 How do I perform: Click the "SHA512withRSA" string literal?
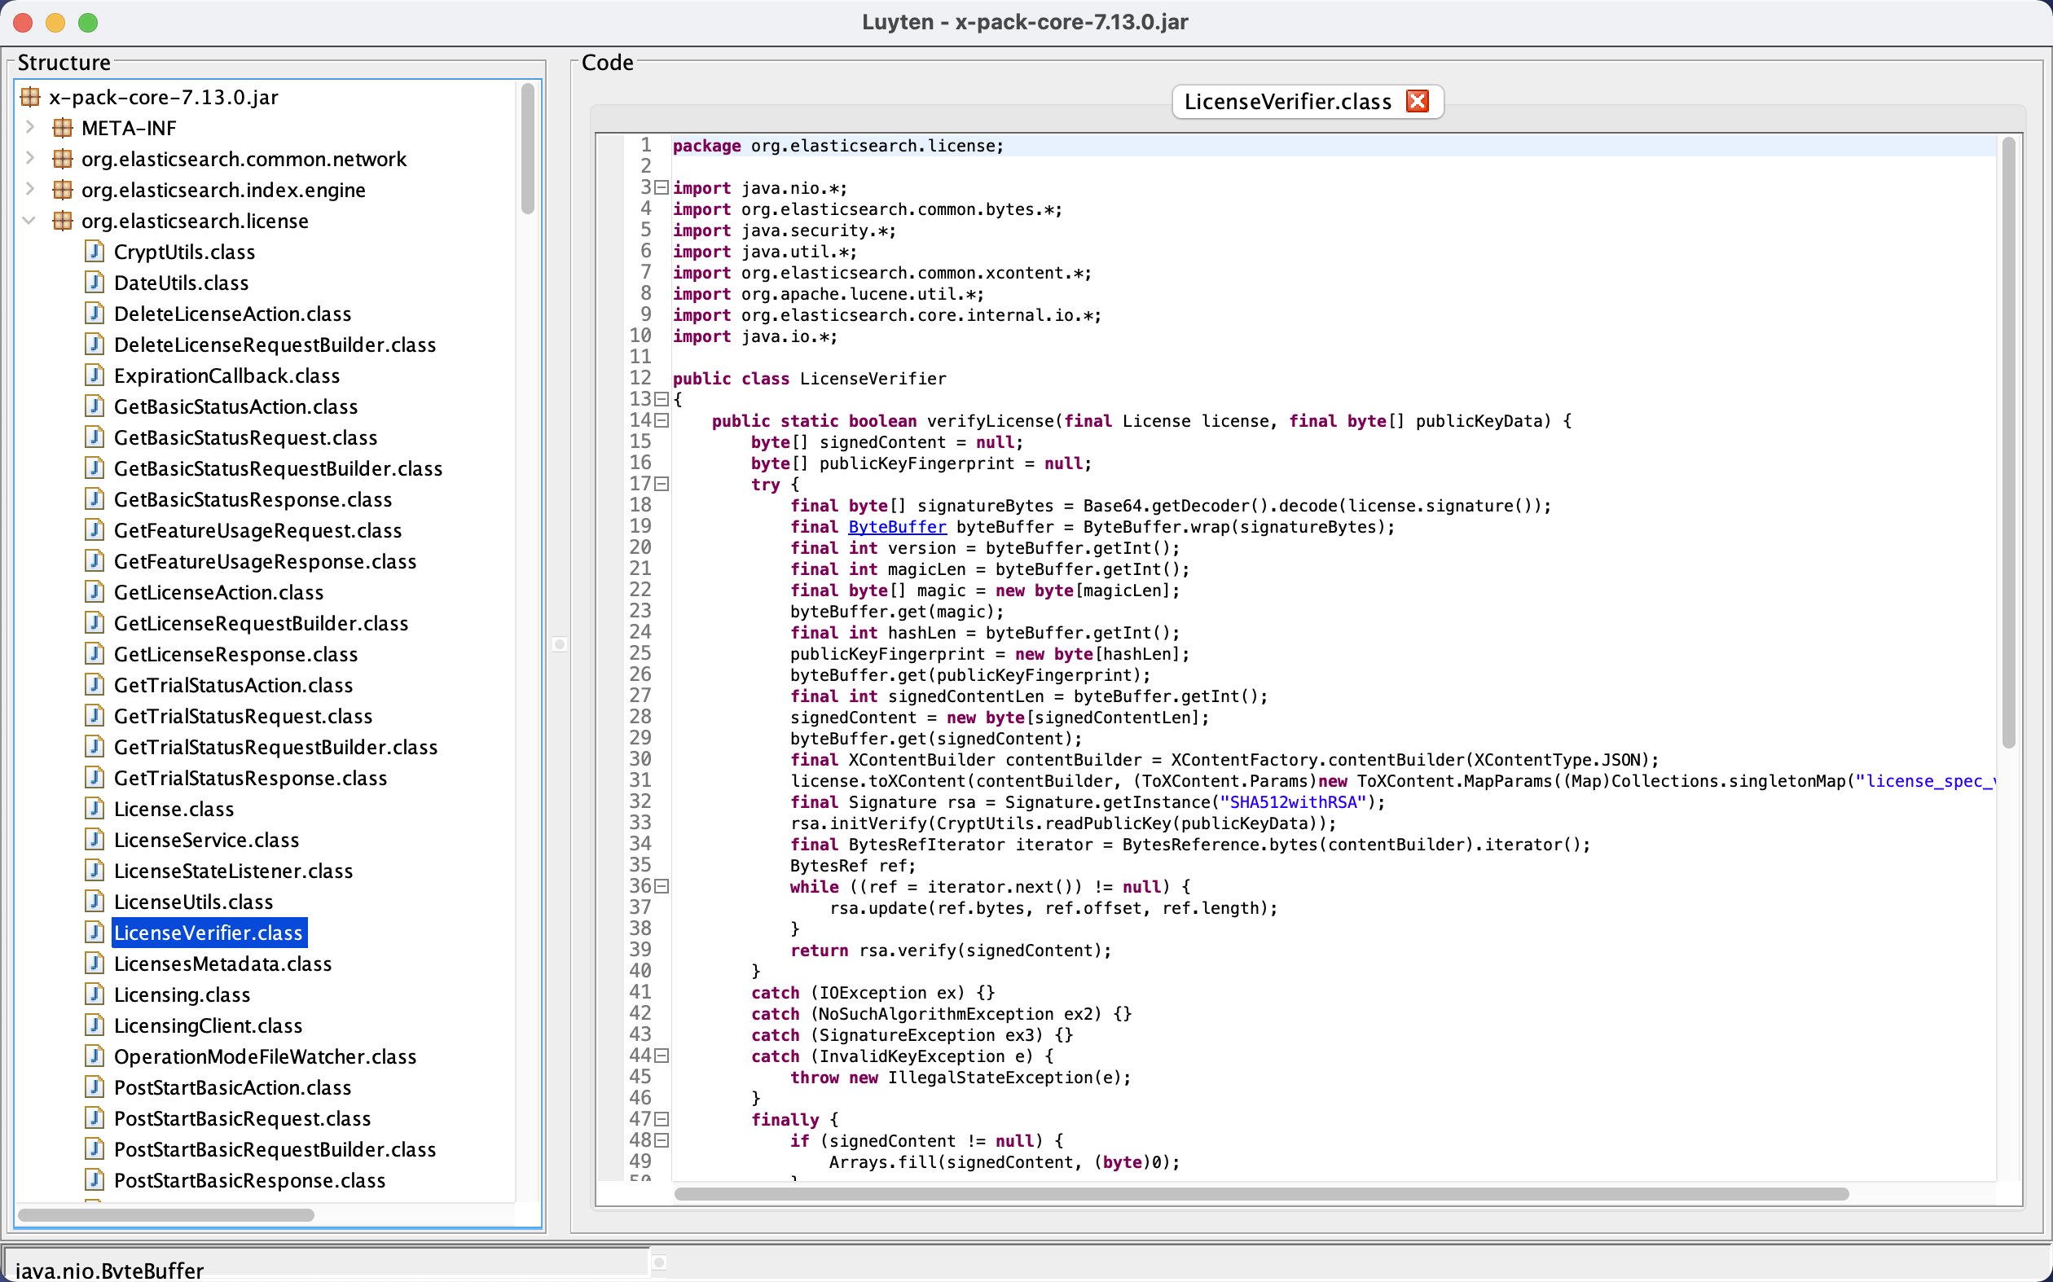(1293, 802)
